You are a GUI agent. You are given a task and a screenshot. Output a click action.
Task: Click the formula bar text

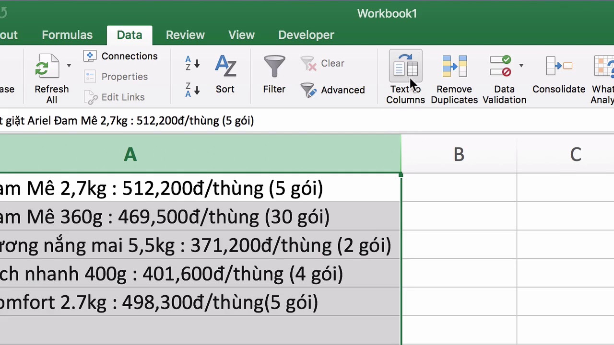127,120
